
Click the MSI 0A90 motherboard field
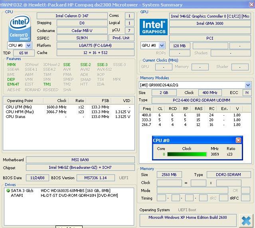tap(80, 160)
